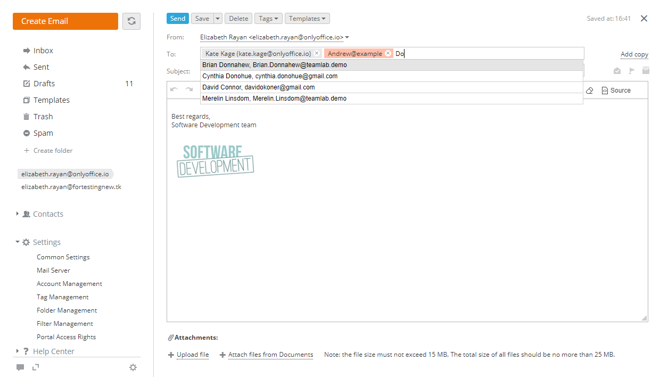Click the Create Email button
Screen dimensions: 660x377
click(x=65, y=21)
